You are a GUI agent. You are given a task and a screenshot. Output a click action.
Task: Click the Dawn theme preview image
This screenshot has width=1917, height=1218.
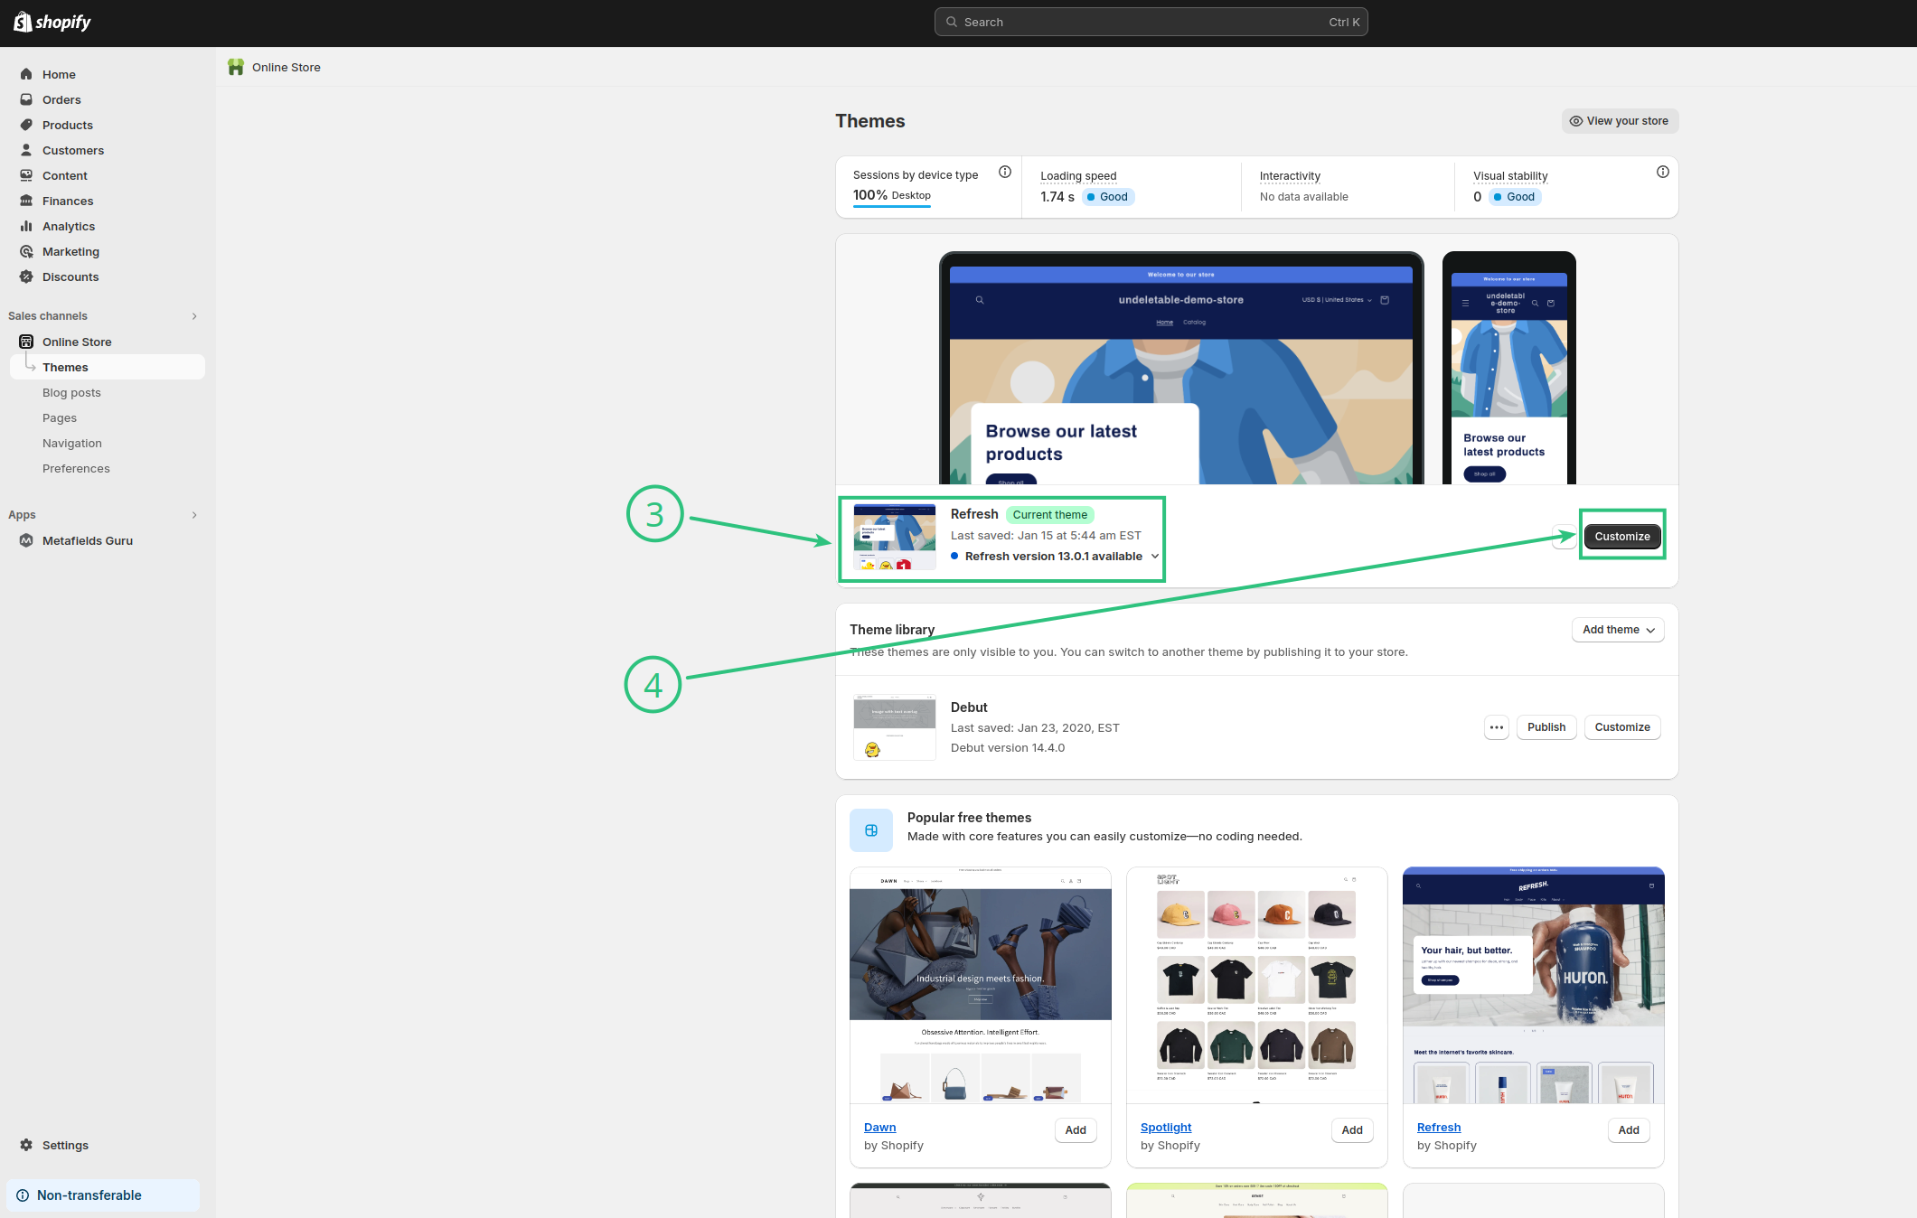click(981, 986)
